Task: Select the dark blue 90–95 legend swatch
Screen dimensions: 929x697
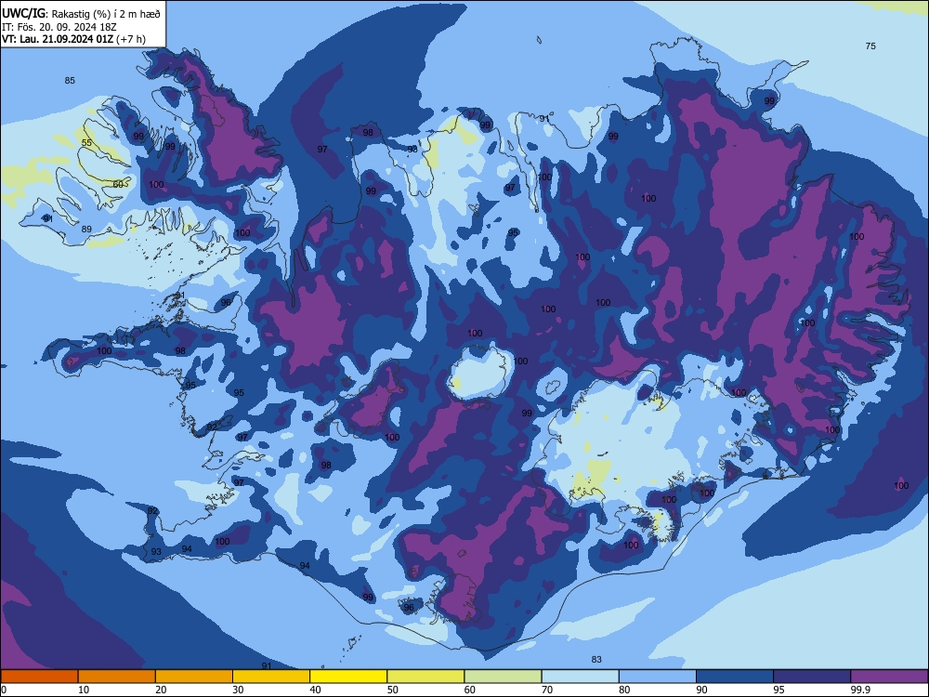Action: (x=735, y=677)
